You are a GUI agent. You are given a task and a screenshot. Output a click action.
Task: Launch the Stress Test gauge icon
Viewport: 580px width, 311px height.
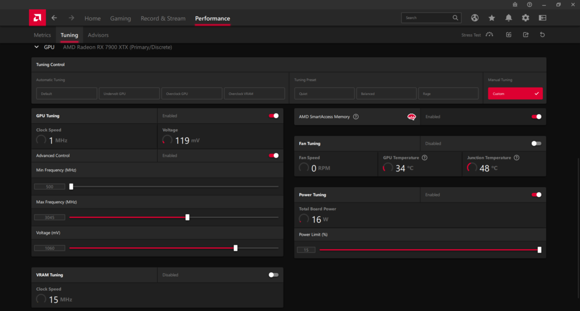(x=490, y=35)
